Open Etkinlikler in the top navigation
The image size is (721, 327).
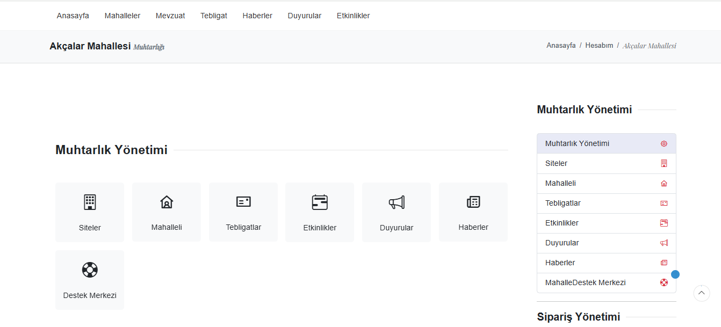(x=353, y=16)
